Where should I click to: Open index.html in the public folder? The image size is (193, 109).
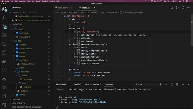24,37
